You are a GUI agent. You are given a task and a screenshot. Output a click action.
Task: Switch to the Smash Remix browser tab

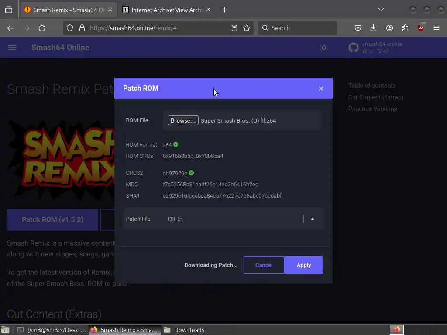(68, 10)
